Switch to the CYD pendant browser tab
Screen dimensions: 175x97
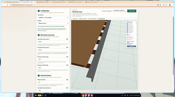pos(60,2)
